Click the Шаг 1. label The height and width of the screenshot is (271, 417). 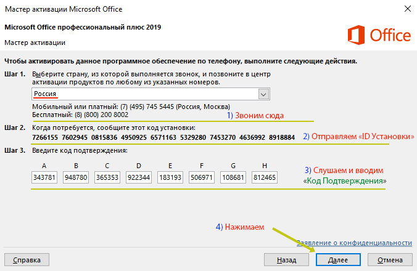click(15, 74)
